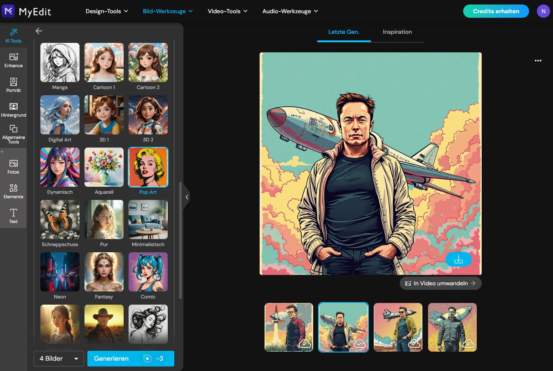Navigate back using the arrow above styles

(x=38, y=31)
